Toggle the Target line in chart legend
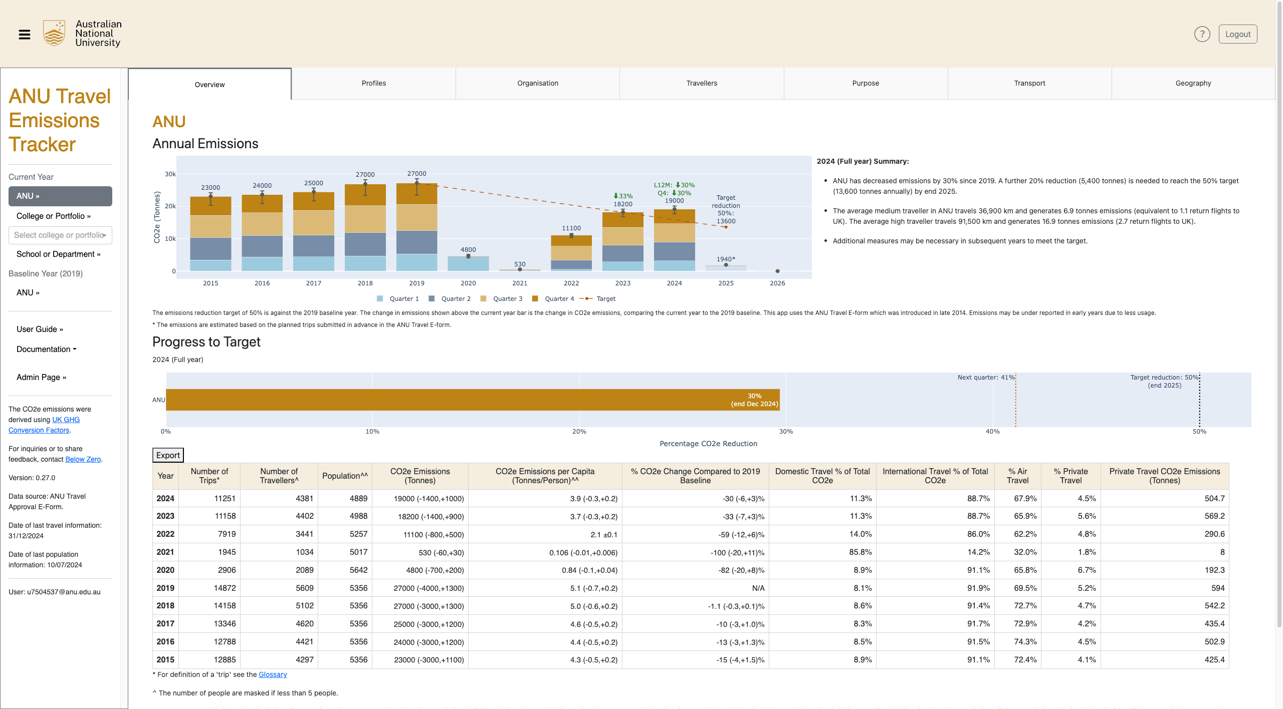 pos(597,299)
